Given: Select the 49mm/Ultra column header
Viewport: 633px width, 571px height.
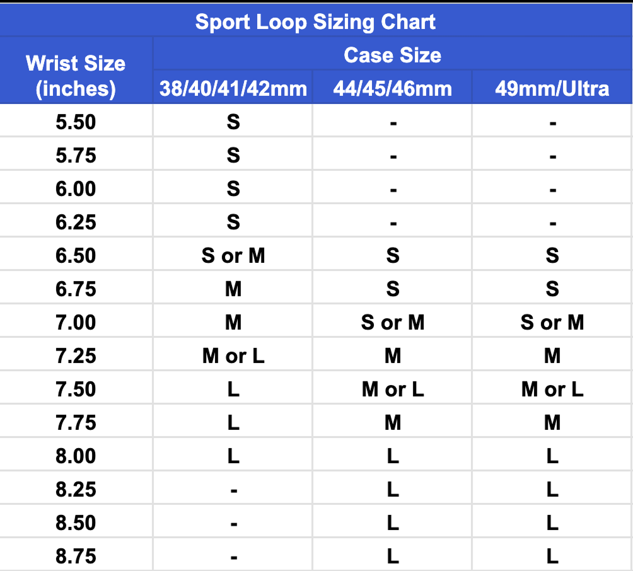Looking at the screenshot, I should [552, 89].
